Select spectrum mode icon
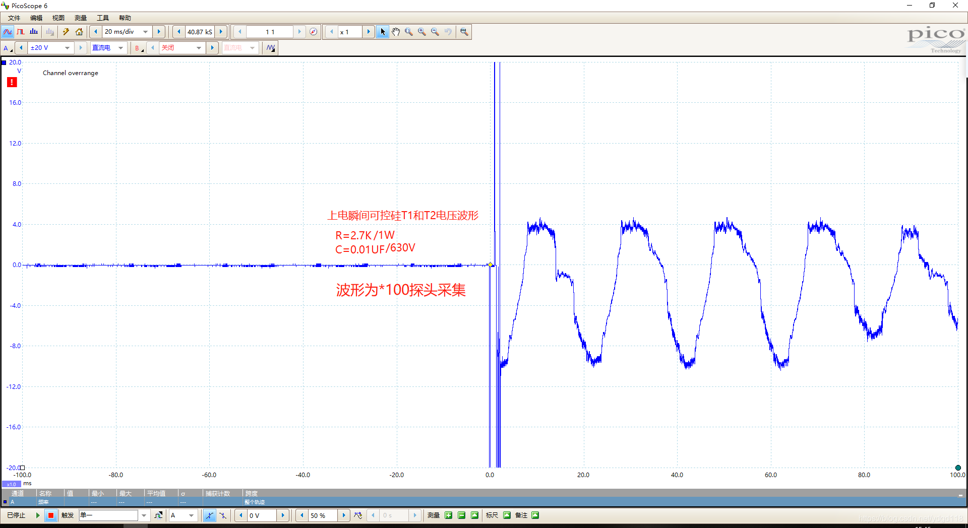Viewport: 968px width, 528px height. click(34, 32)
